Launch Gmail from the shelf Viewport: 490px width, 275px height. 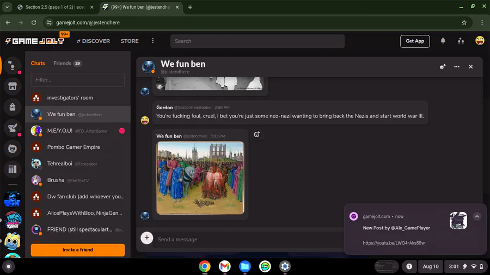[225, 266]
